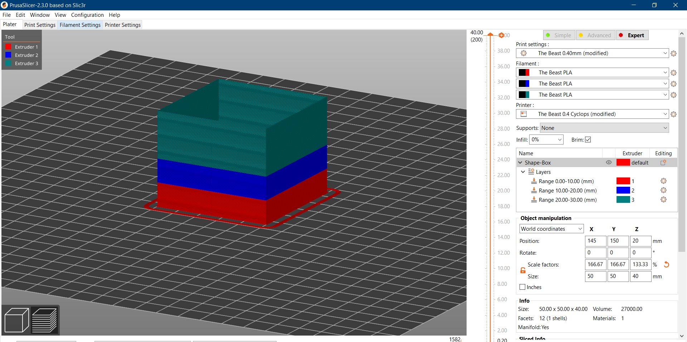
Task: Click Range 20.00-30.00 layer range icon
Action: tap(534, 200)
